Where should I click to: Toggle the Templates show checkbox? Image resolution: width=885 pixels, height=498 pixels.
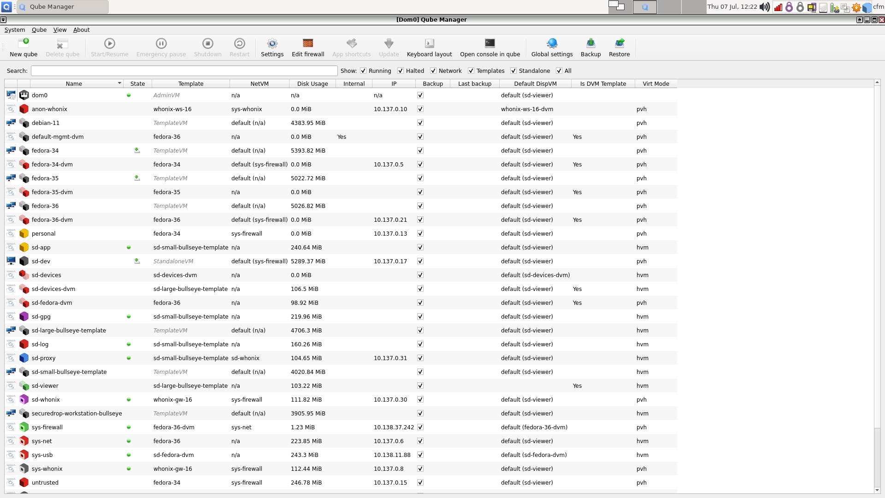(471, 71)
